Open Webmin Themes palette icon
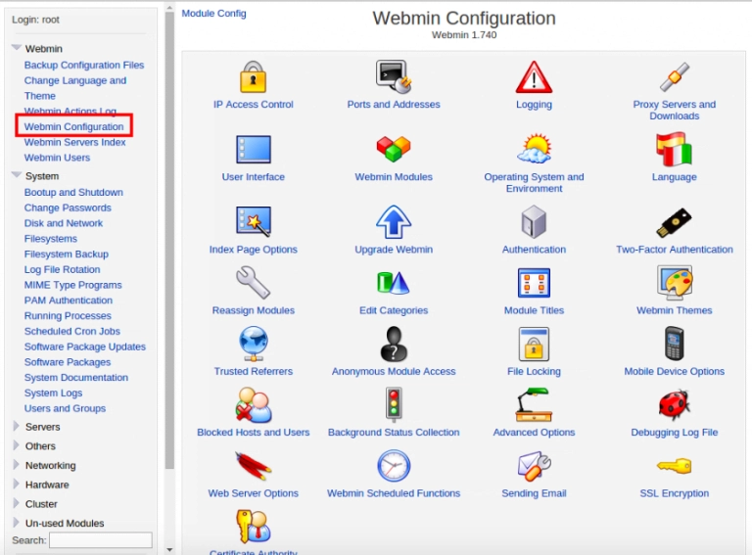Image resolution: width=752 pixels, height=555 pixels. click(x=675, y=283)
